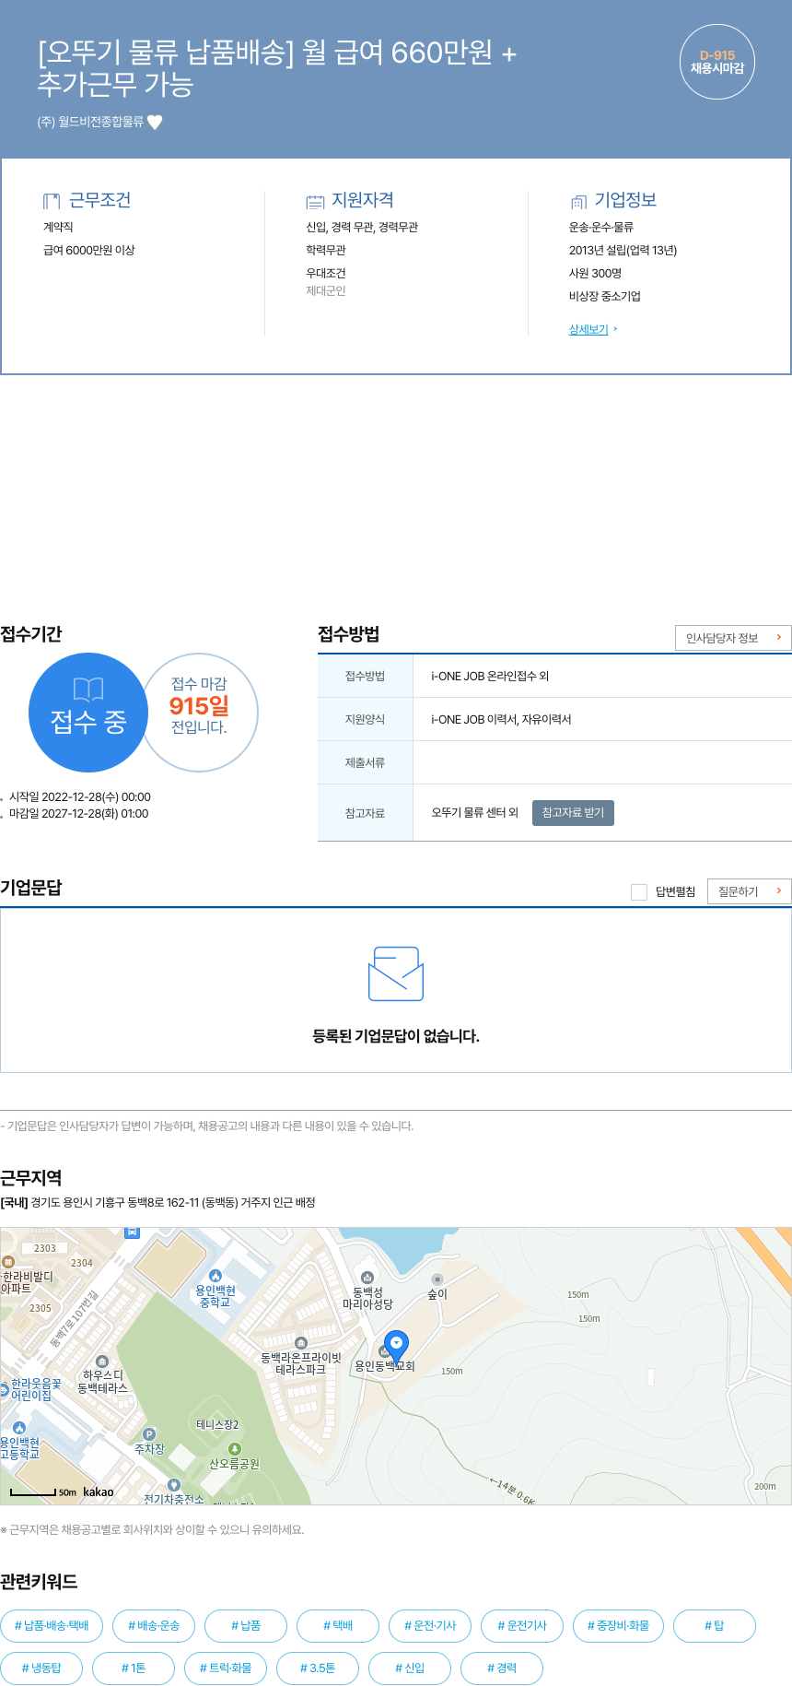Select the #경력 keyword tag
This screenshot has width=792, height=1686.
(502, 1668)
